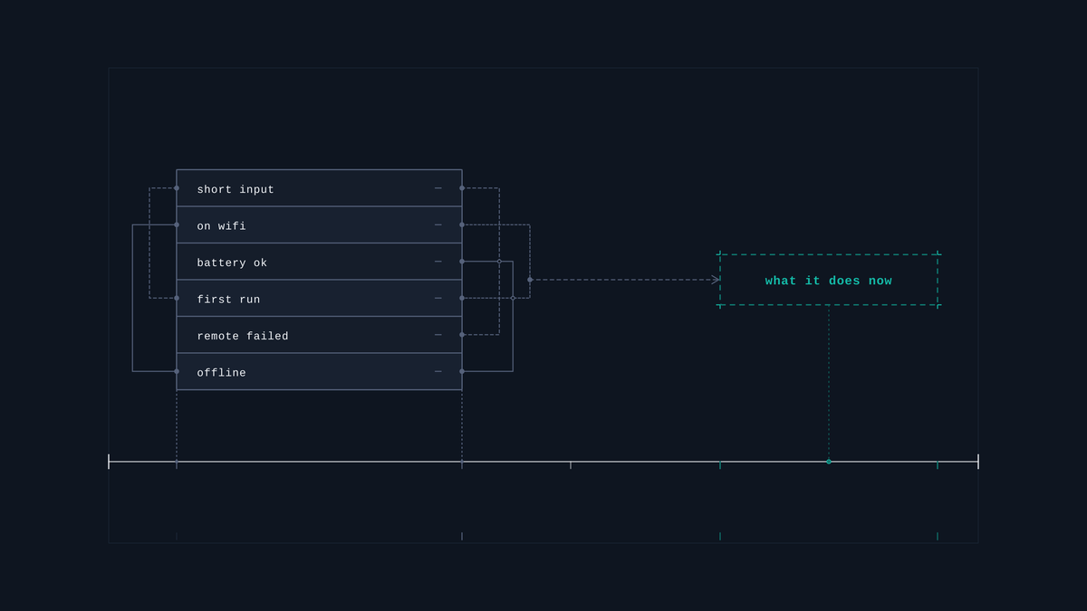Select the "offline" row

coord(319,371)
